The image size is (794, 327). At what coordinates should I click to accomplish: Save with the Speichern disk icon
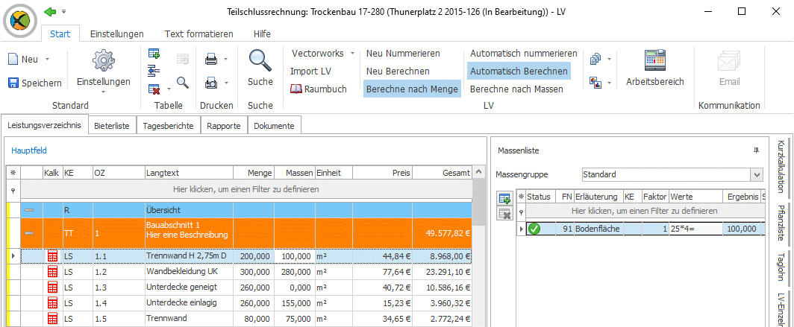13,83
